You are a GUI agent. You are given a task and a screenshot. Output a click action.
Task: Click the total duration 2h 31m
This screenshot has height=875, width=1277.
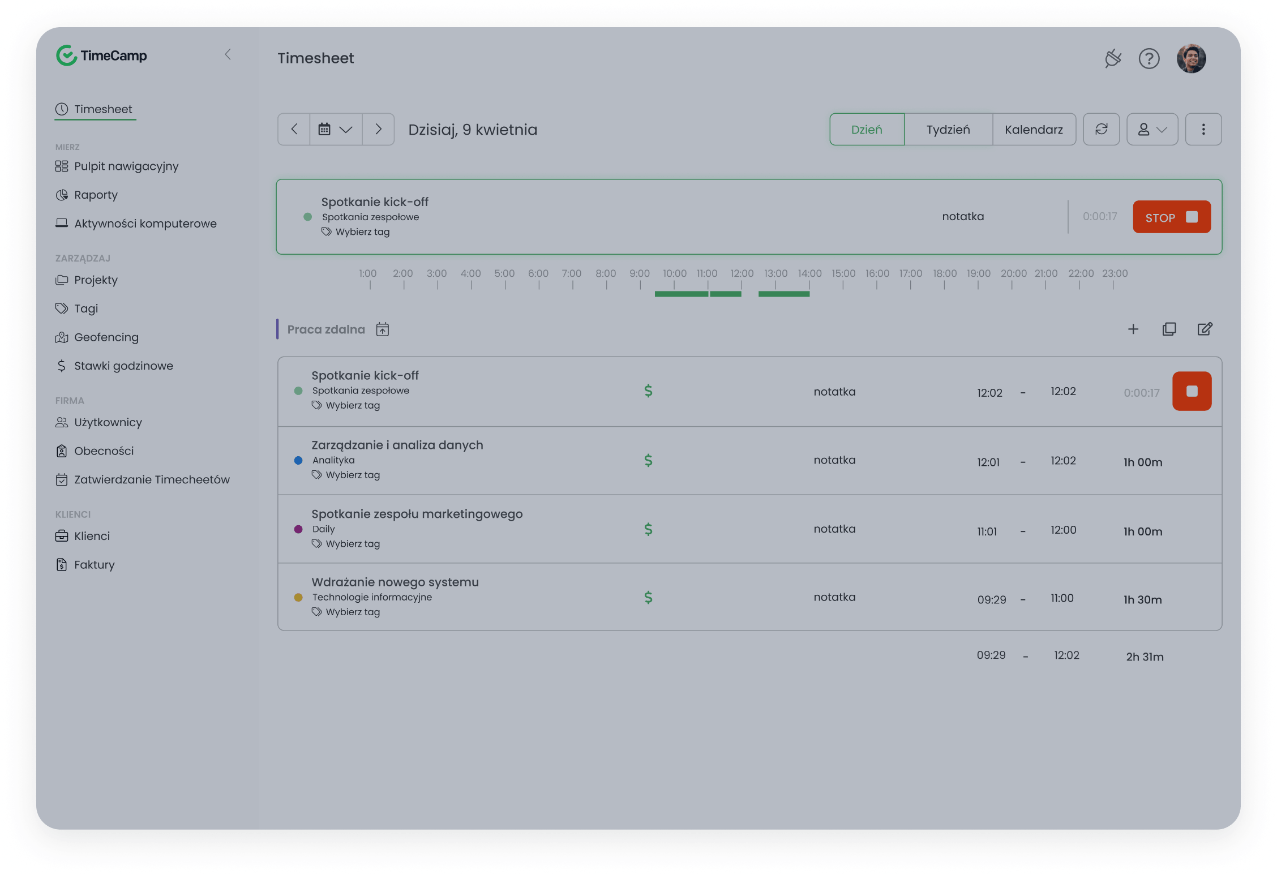point(1145,657)
